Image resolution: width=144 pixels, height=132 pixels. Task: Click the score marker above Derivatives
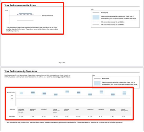coord(101,92)
